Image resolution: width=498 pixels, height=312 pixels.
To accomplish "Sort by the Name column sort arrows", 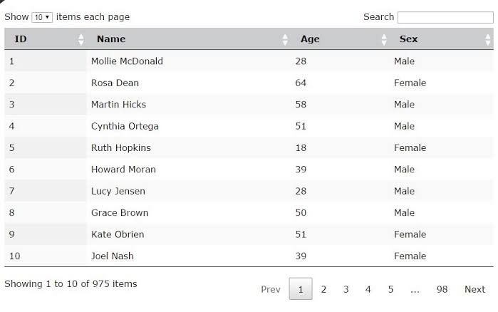I will (x=285, y=40).
